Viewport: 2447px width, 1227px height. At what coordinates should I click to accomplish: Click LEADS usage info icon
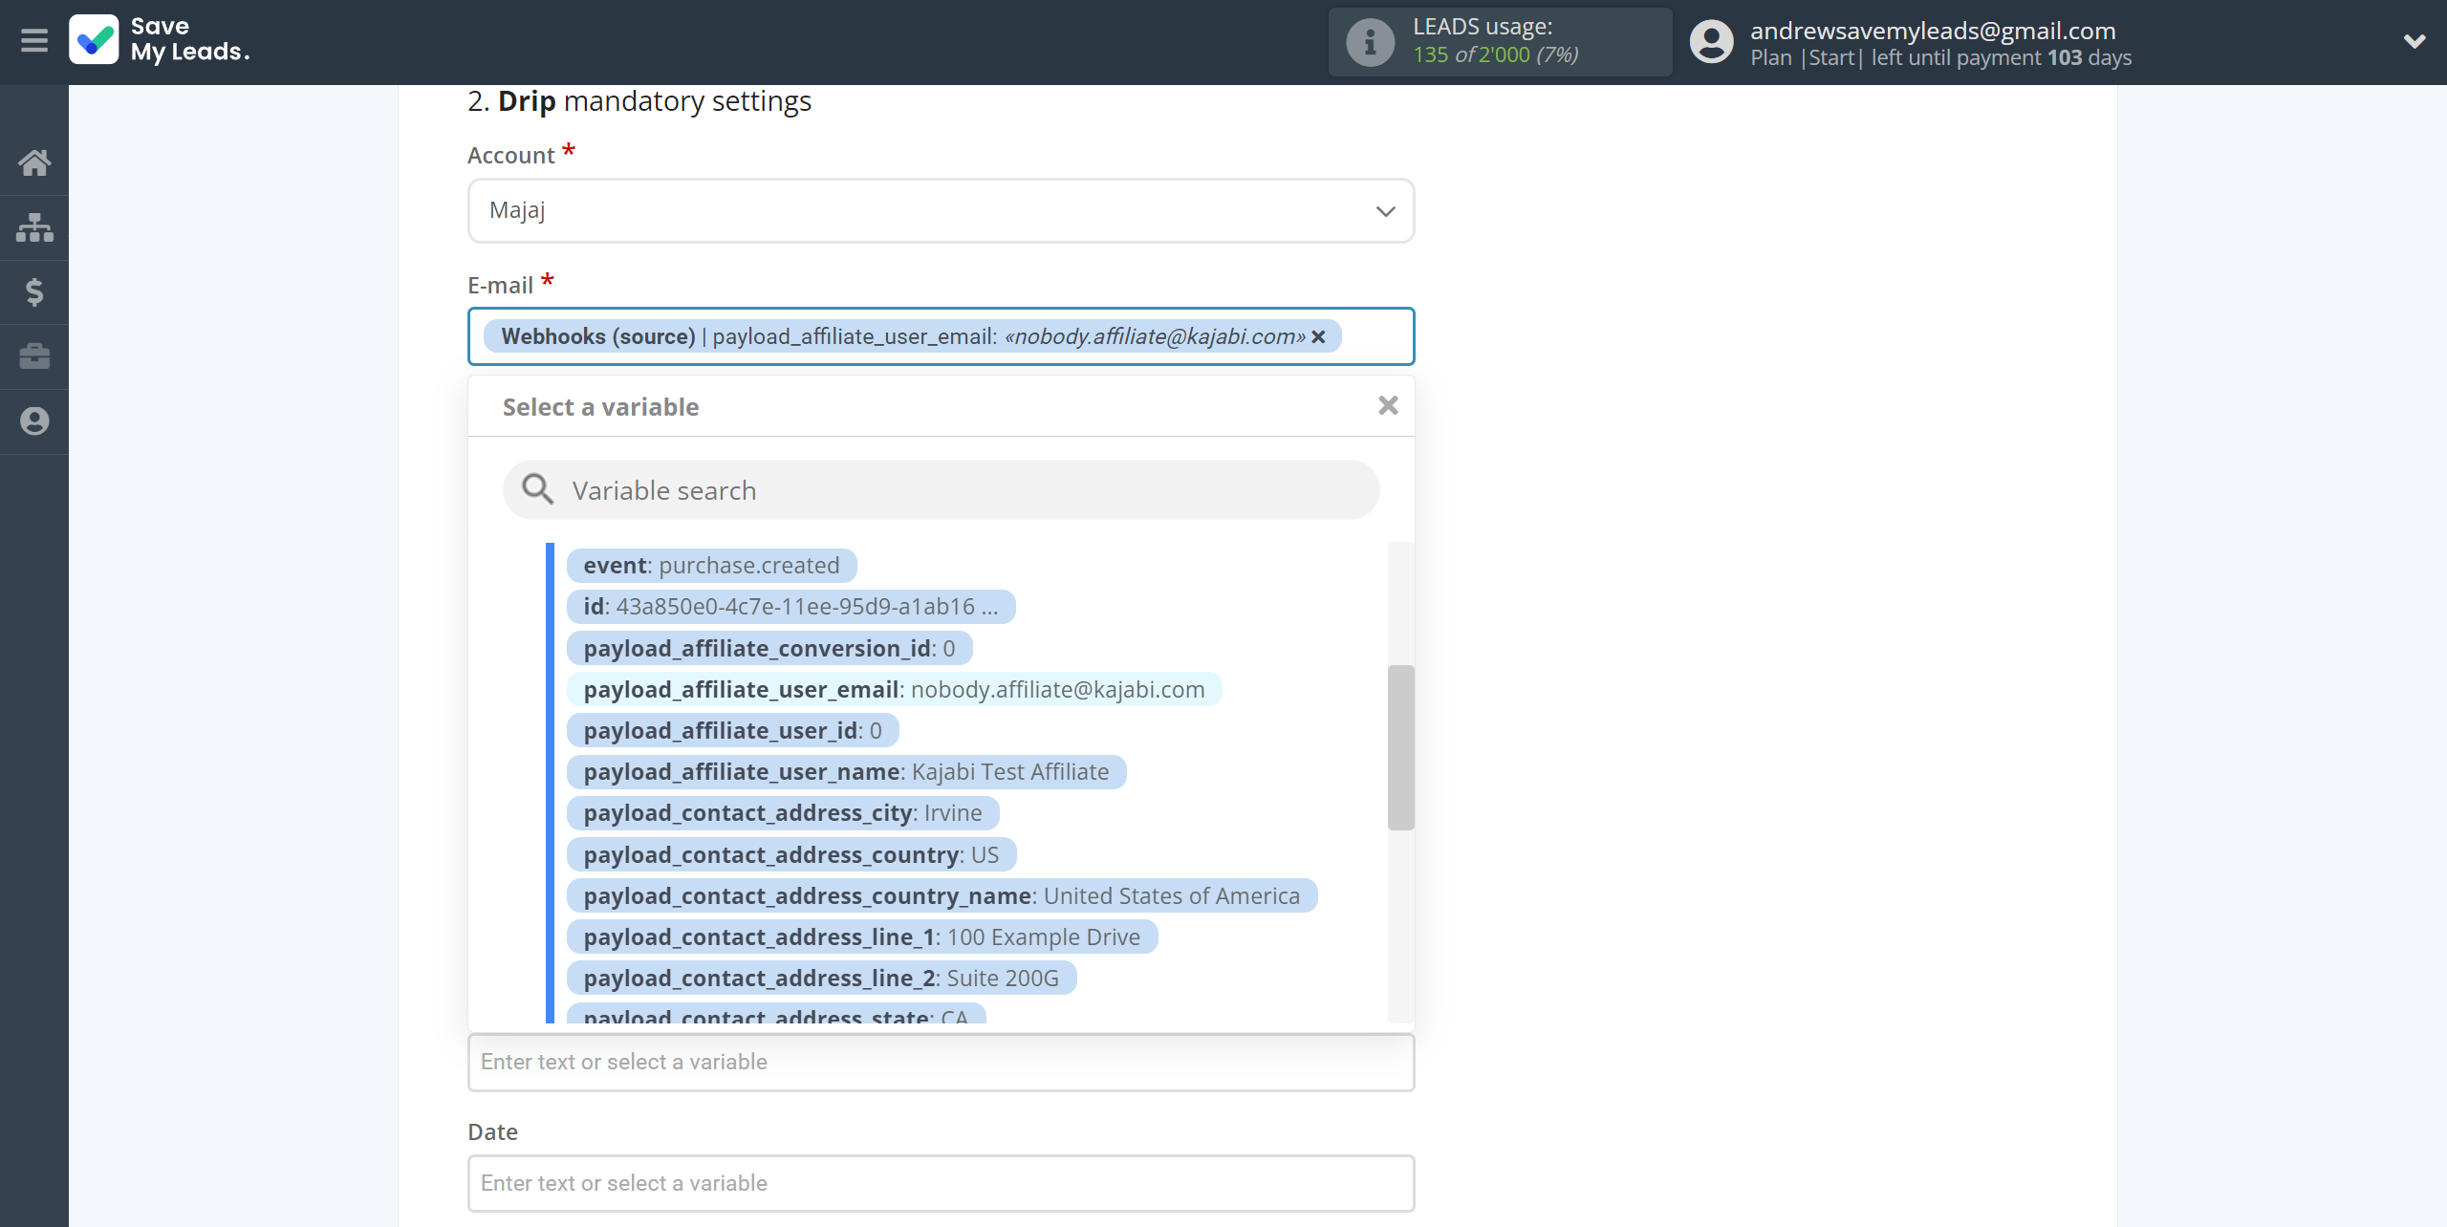click(1371, 42)
